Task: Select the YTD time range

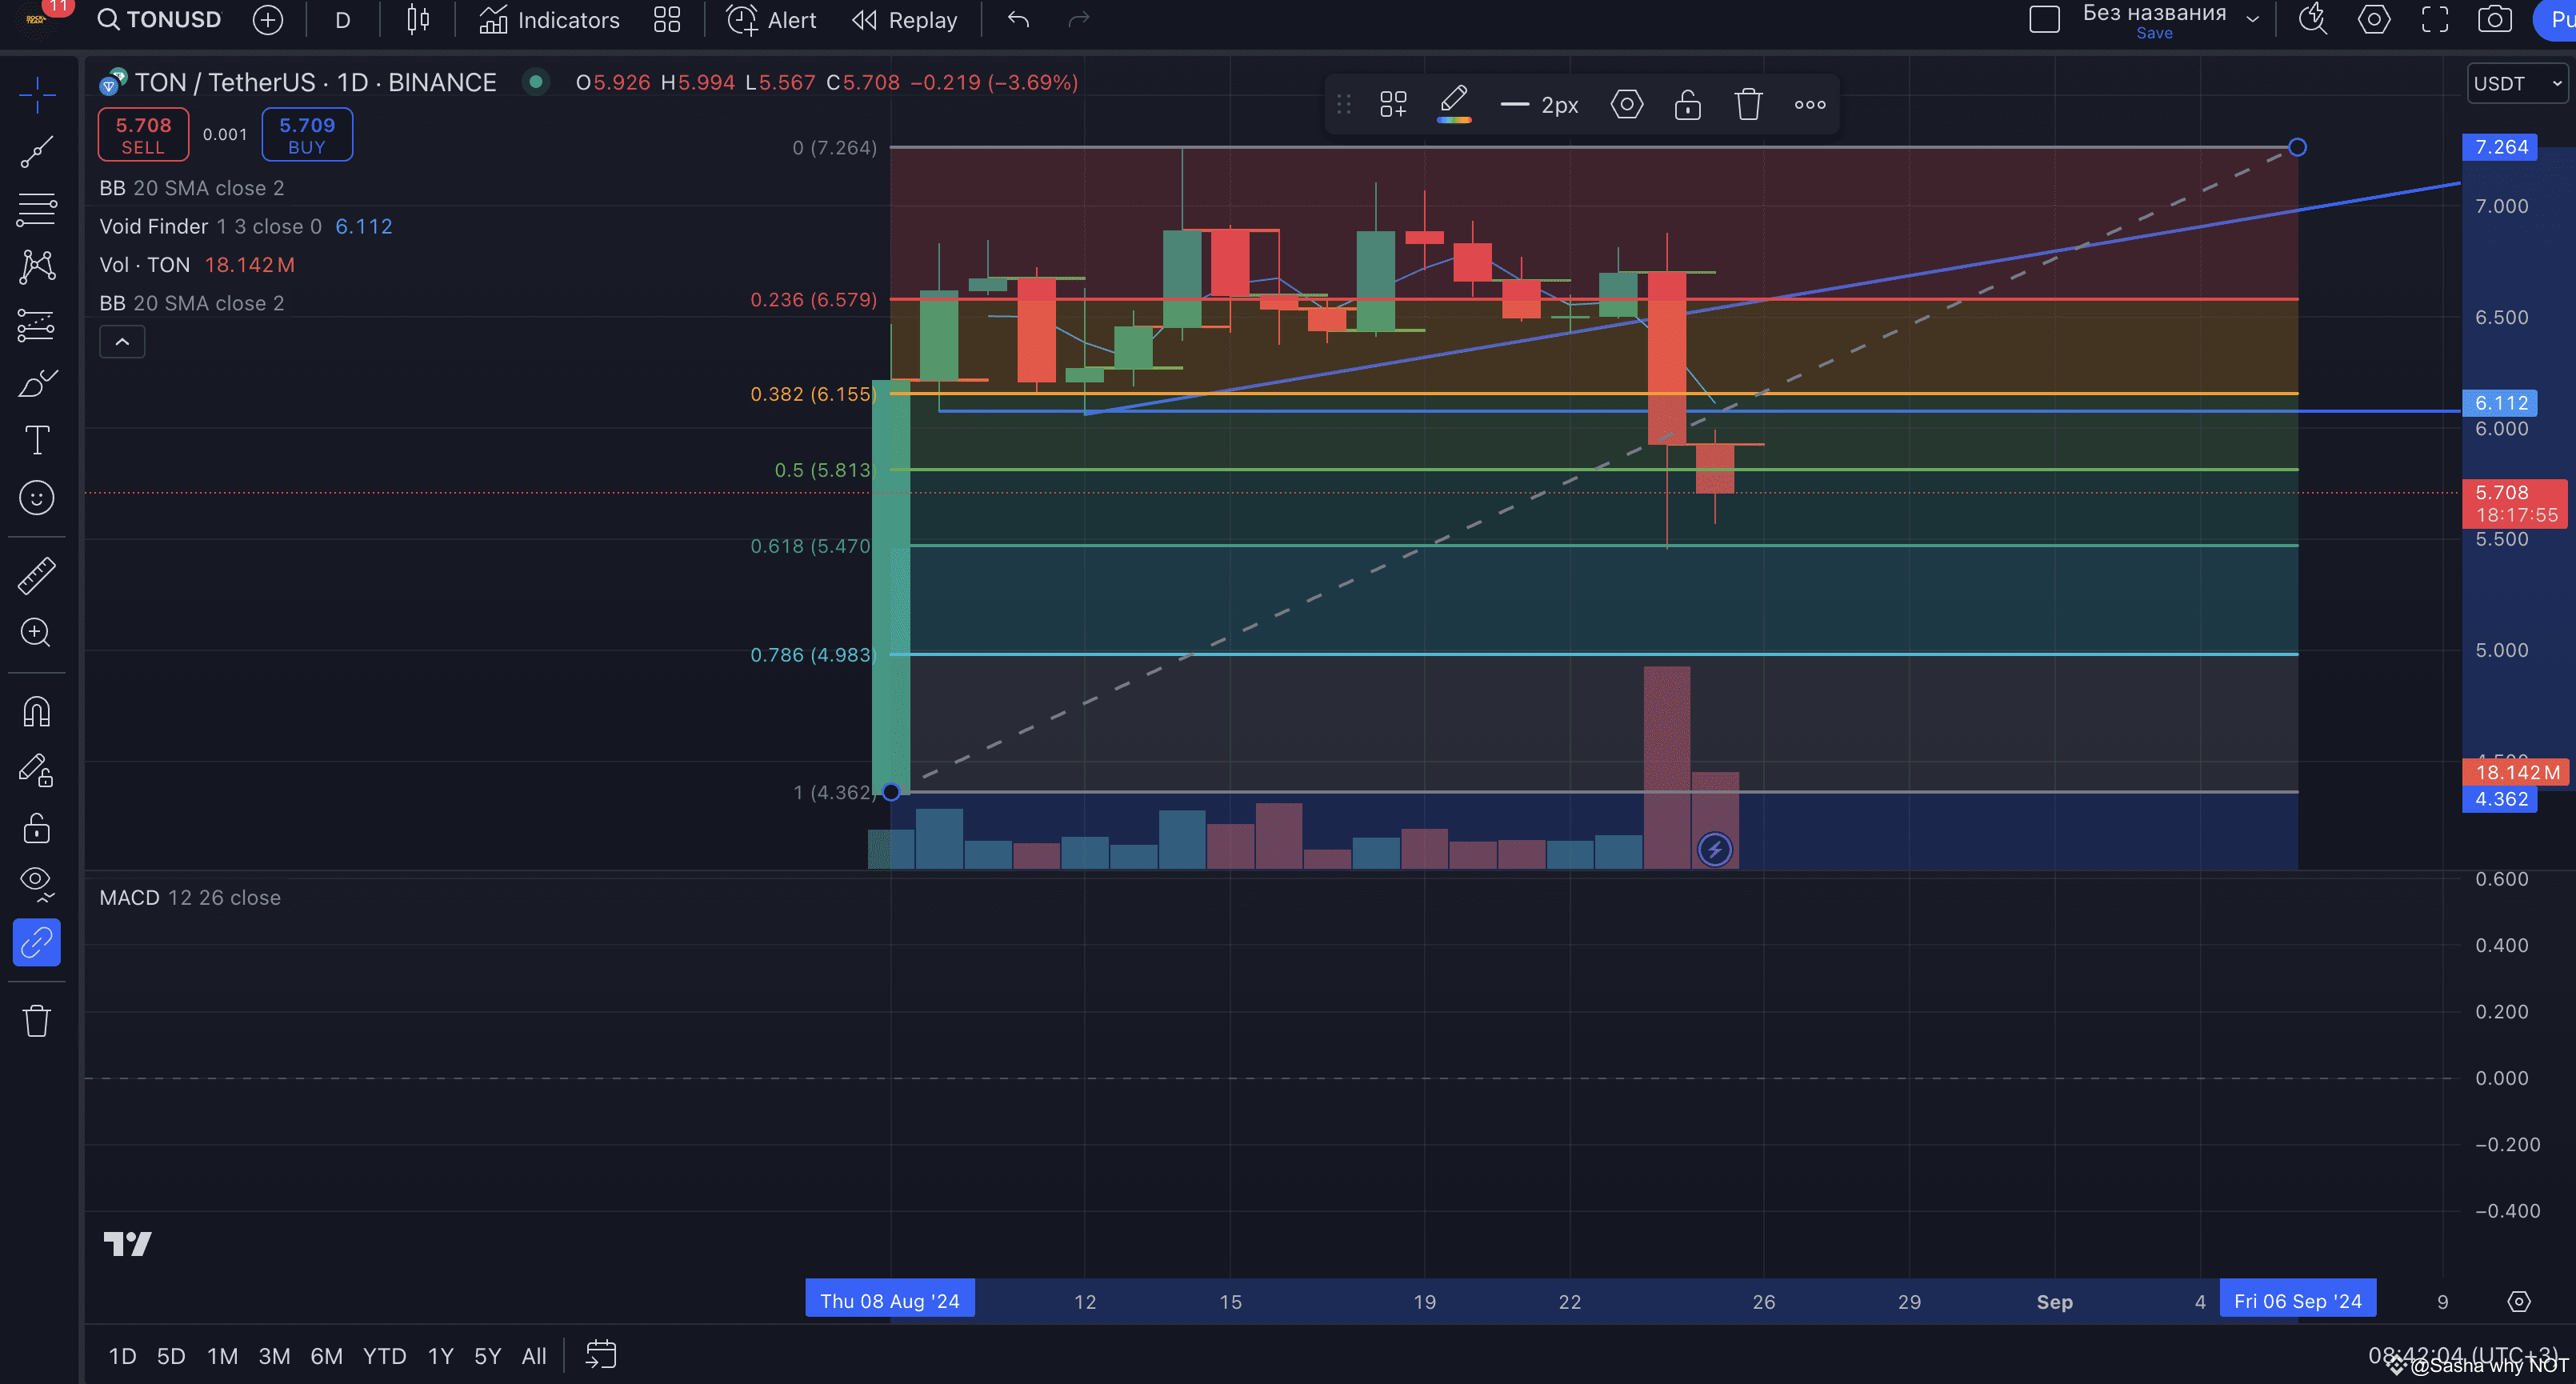Action: point(384,1356)
